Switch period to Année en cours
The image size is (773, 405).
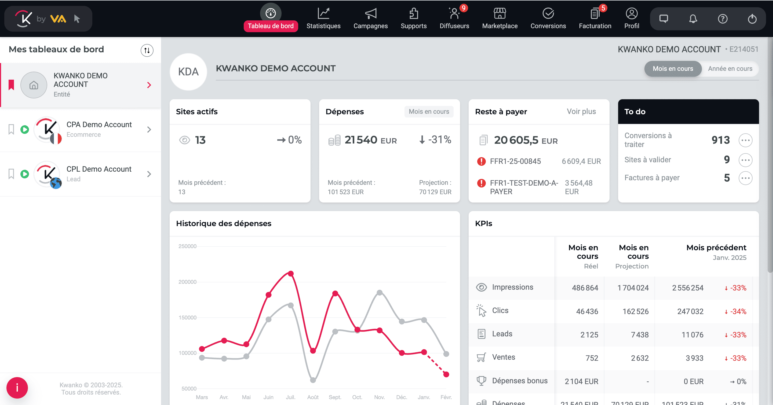[730, 69]
